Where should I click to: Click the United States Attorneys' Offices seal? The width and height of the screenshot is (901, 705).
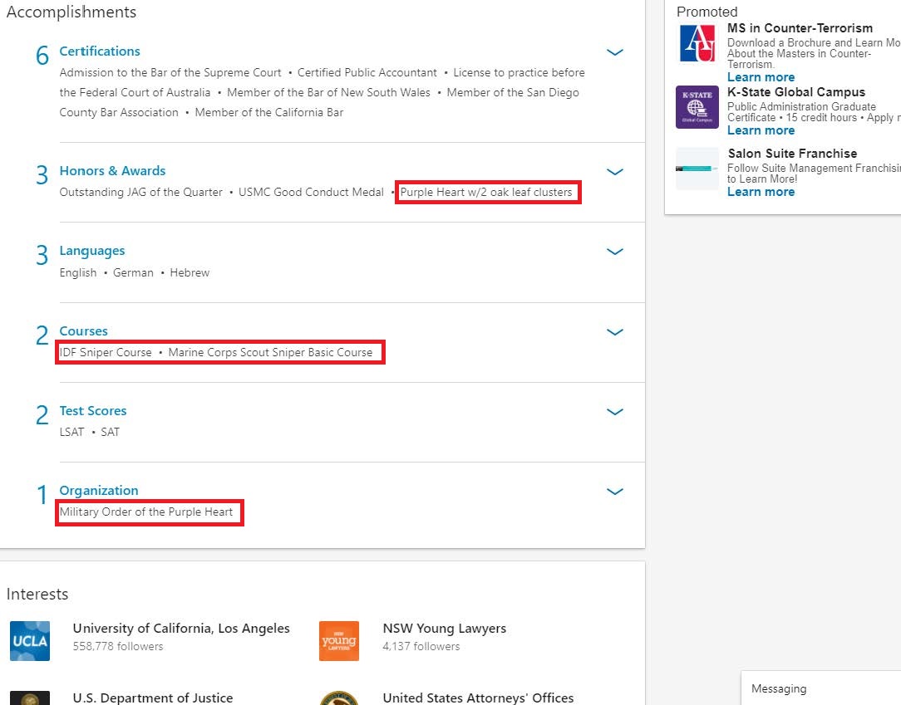(x=339, y=698)
